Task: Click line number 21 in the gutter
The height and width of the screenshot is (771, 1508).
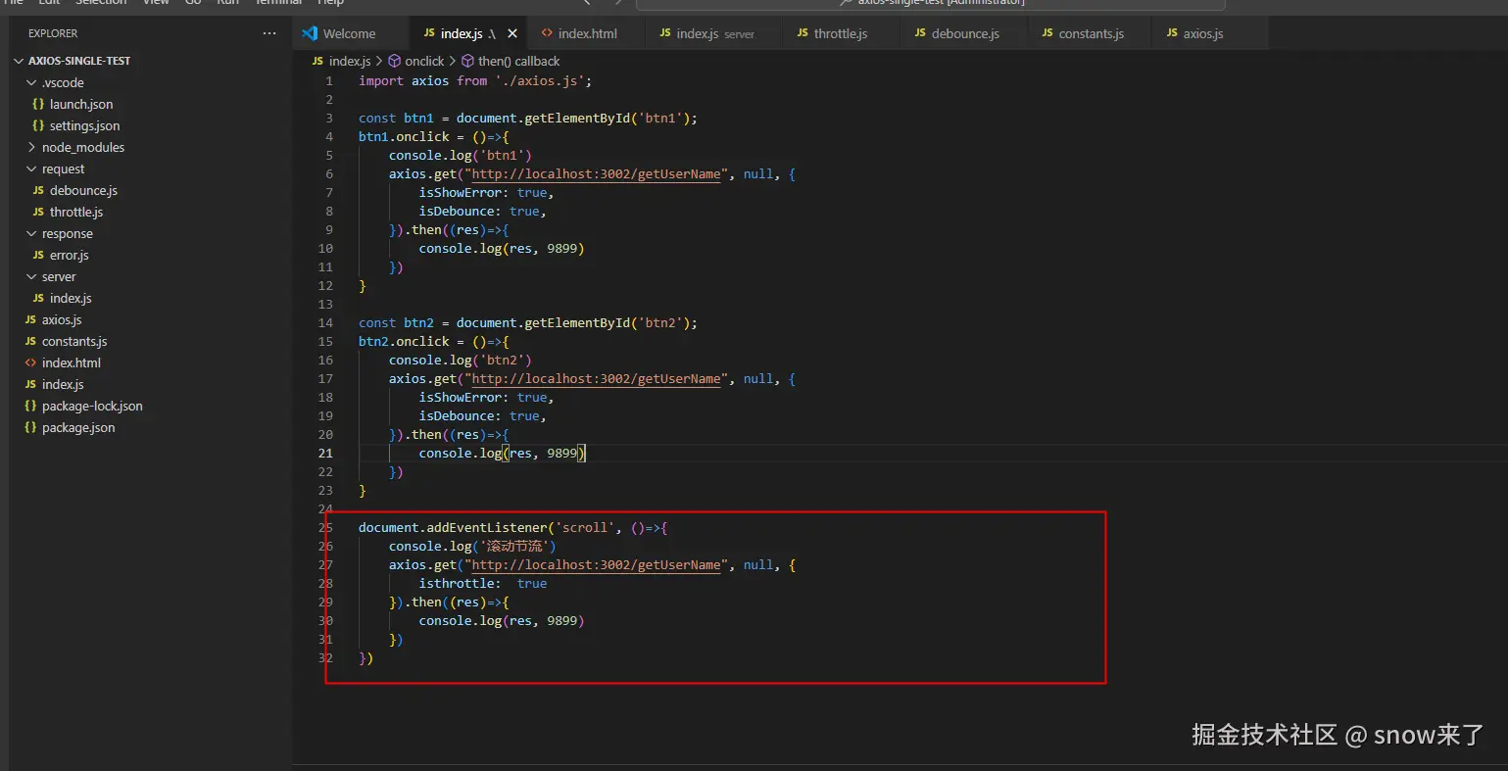Action: click(325, 454)
